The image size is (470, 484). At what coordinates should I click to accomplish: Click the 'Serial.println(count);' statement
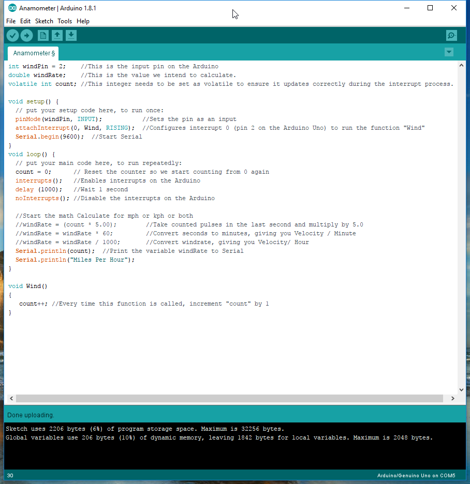pyautogui.click(x=55, y=251)
